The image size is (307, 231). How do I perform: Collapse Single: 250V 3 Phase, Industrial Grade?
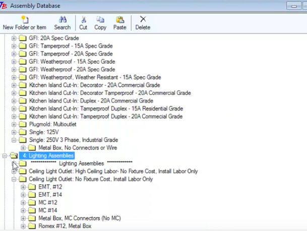[x=14, y=140]
